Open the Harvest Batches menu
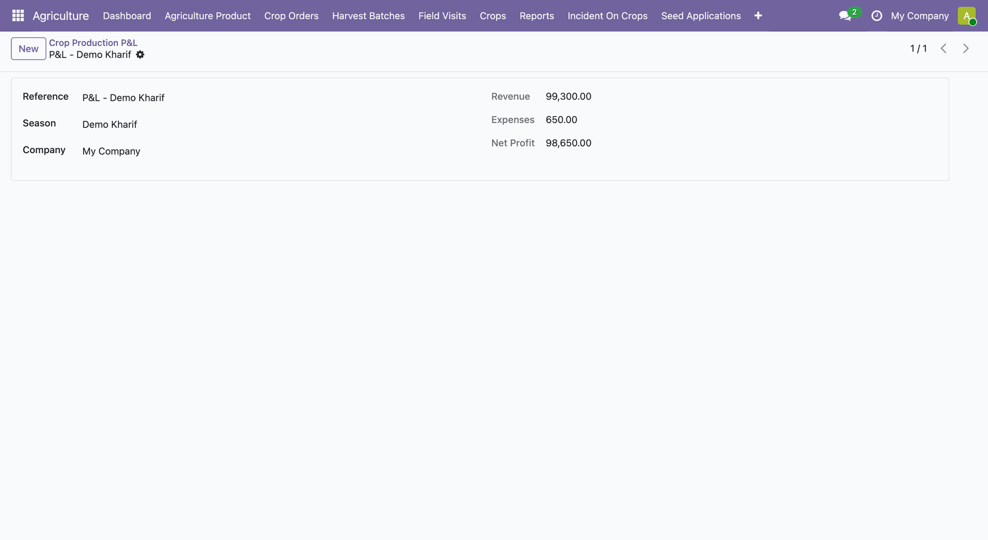988x540 pixels. pos(368,16)
